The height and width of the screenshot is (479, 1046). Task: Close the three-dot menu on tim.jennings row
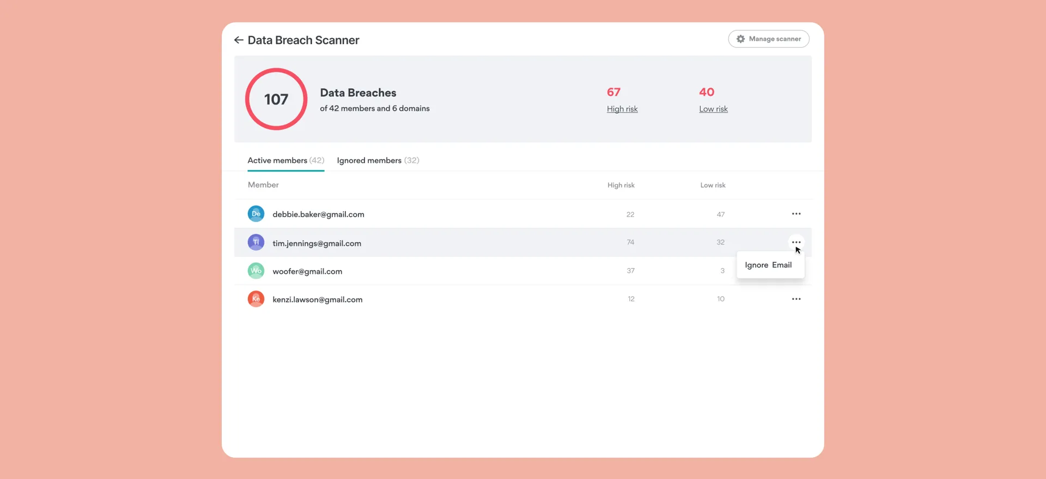[796, 242]
